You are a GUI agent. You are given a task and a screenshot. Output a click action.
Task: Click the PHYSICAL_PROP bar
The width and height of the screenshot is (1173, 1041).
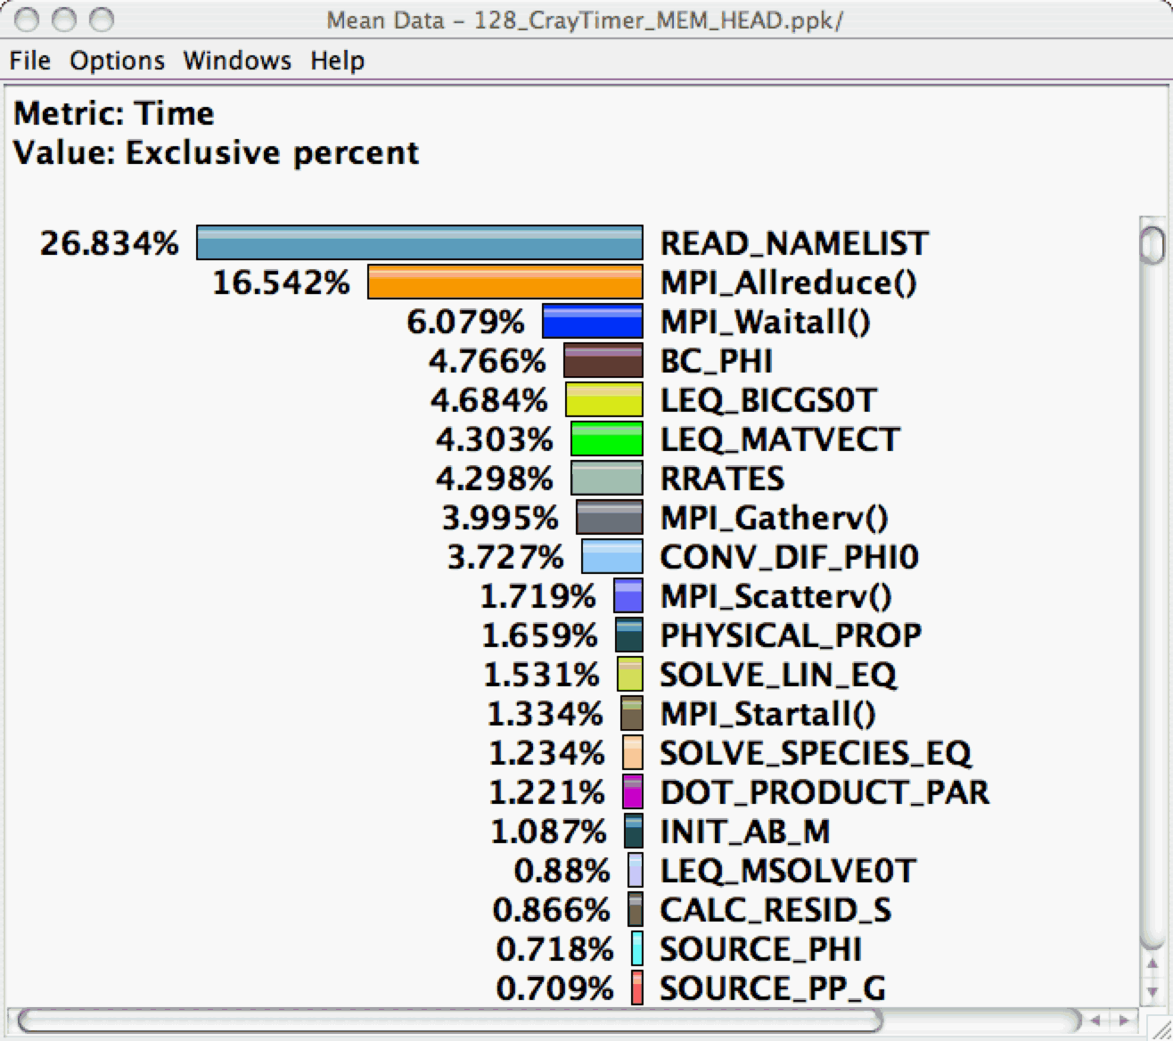tap(629, 635)
